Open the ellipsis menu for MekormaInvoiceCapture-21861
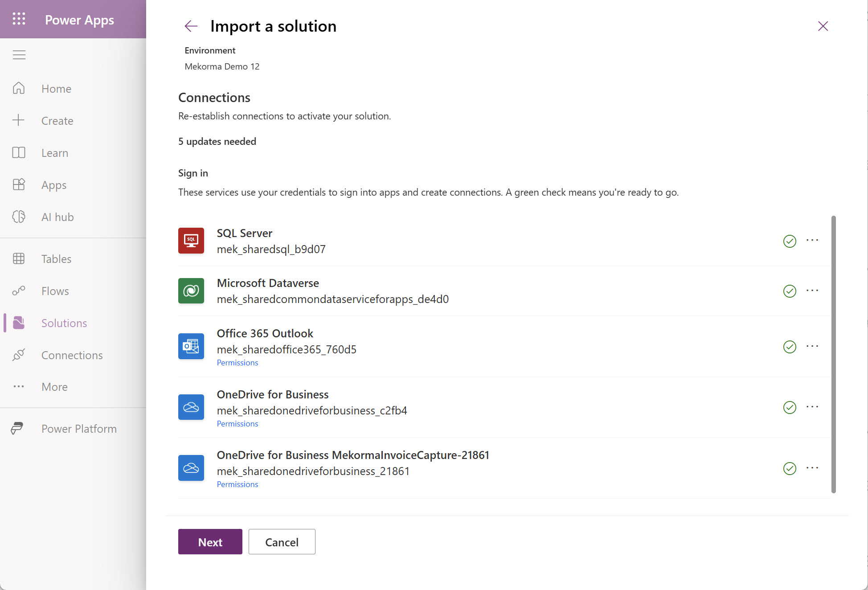Screen dimensions: 868x590 click(x=812, y=467)
